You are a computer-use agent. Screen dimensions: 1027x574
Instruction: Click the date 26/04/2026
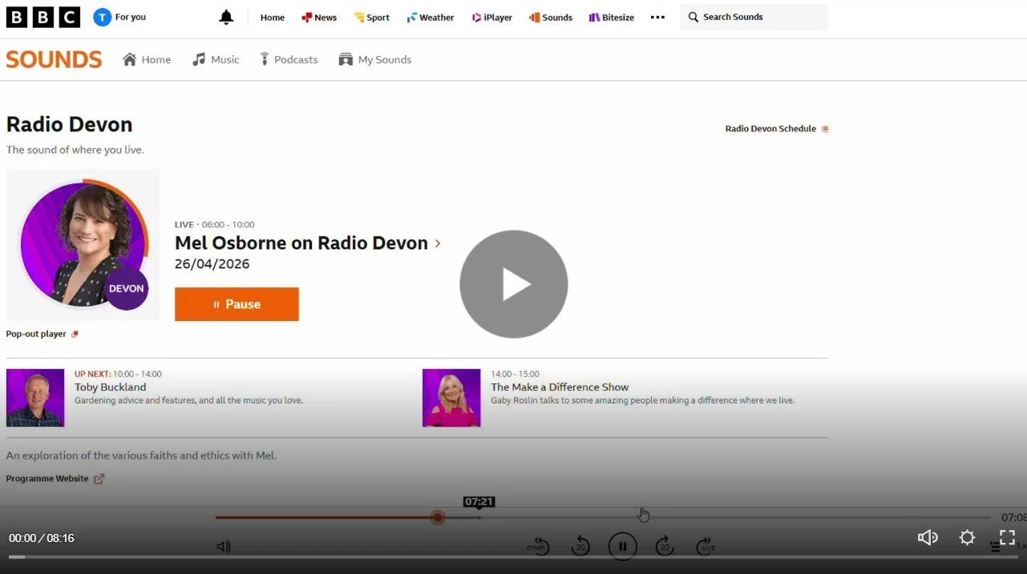[x=212, y=264]
